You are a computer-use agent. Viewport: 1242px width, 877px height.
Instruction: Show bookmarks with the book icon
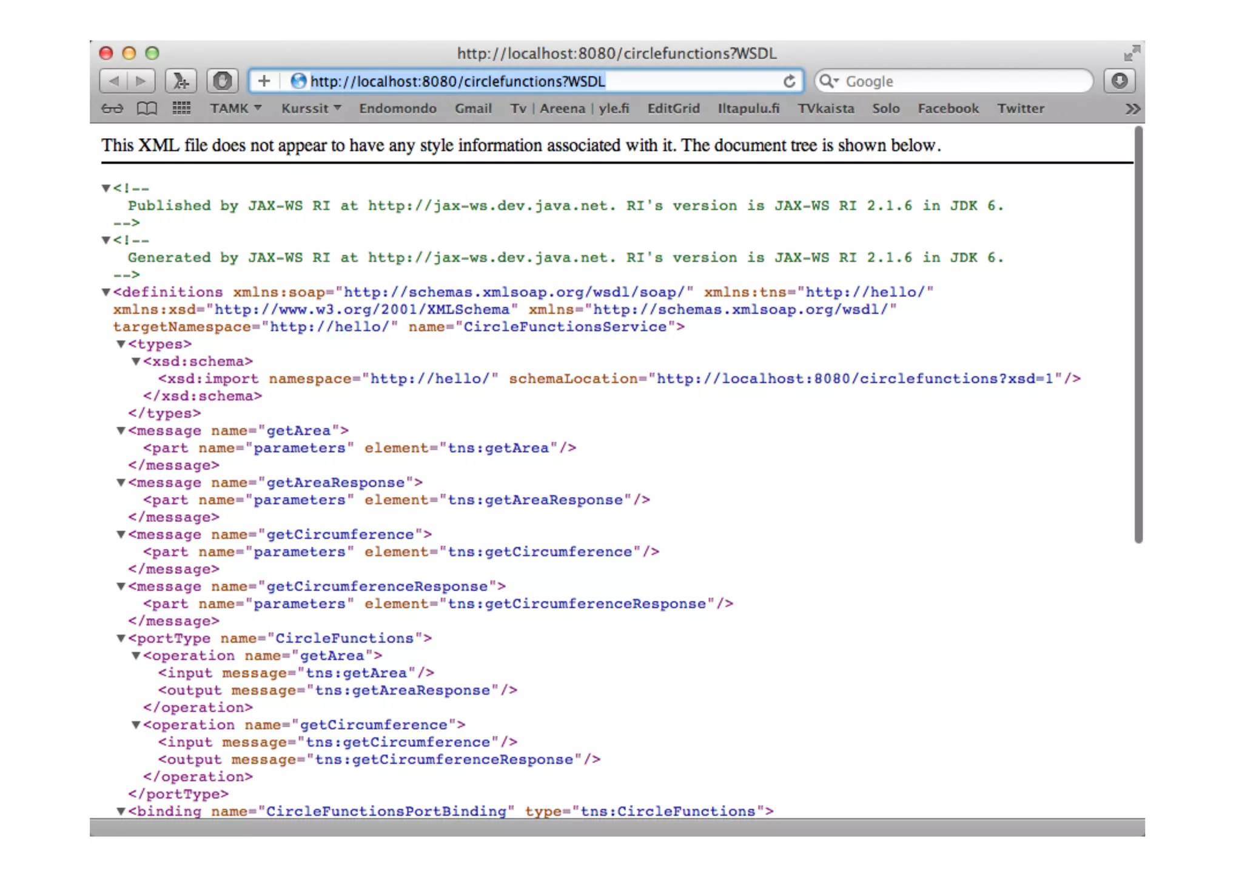[x=147, y=108]
